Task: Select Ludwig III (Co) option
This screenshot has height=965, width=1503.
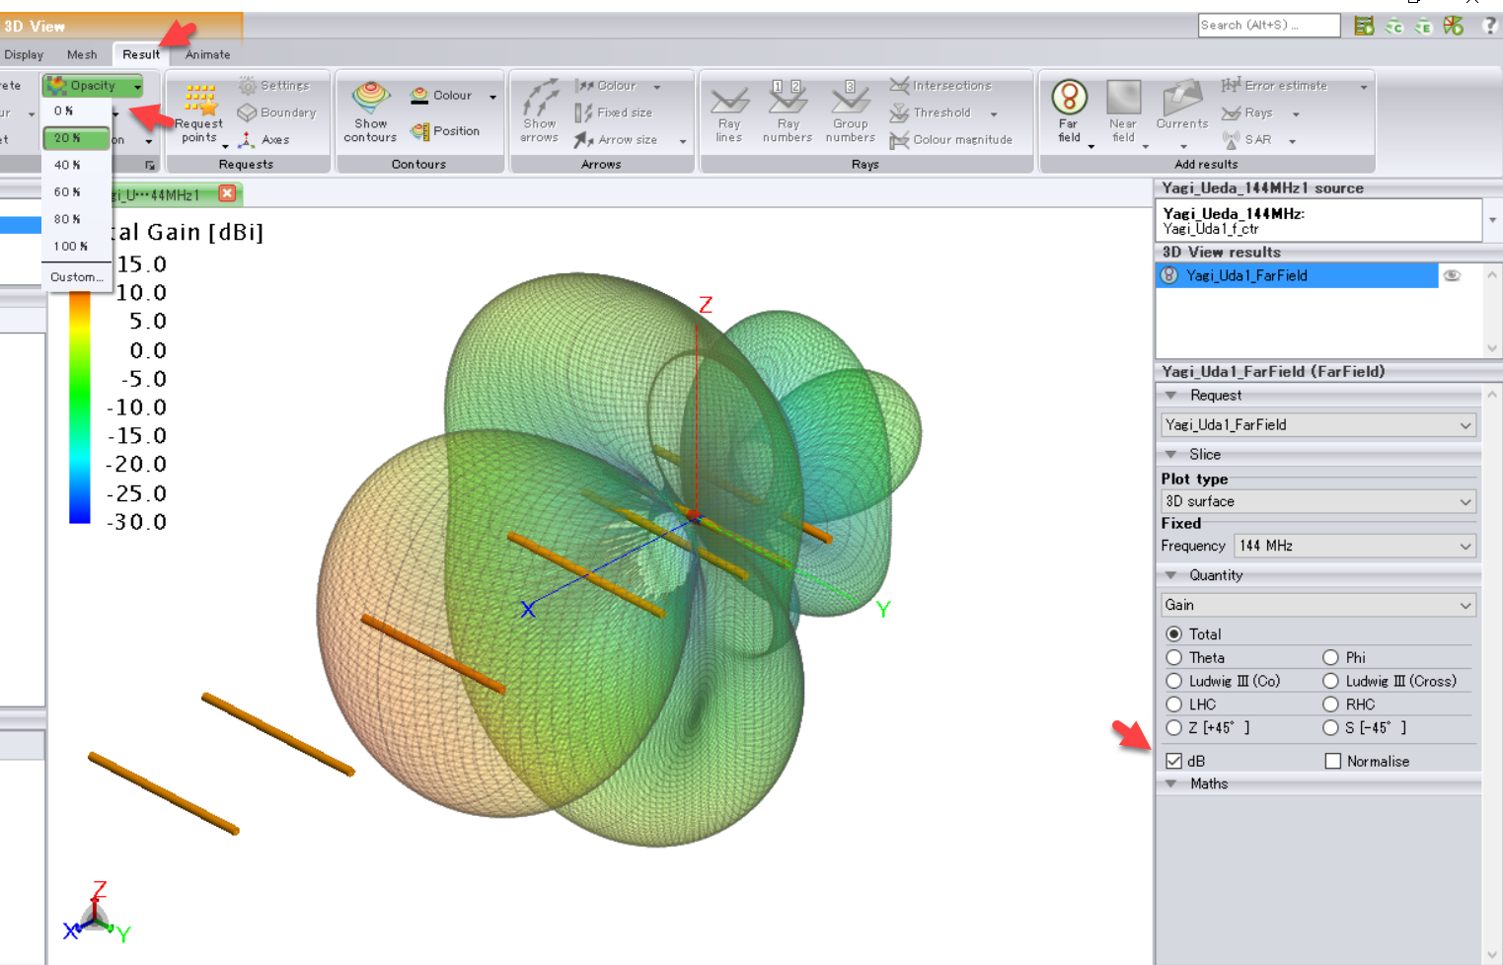Action: pyautogui.click(x=1173, y=681)
